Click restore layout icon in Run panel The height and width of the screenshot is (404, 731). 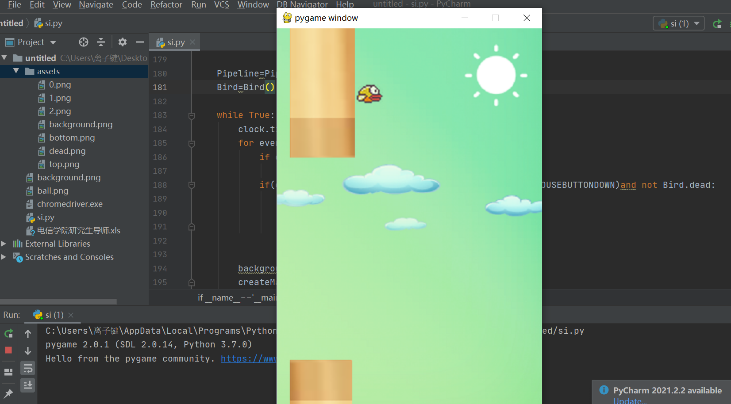point(8,372)
